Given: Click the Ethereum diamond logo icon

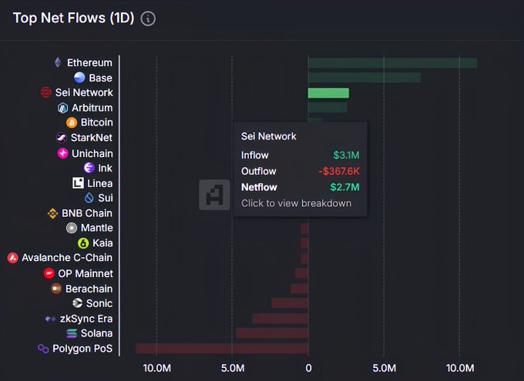Looking at the screenshot, I should pyautogui.click(x=58, y=62).
